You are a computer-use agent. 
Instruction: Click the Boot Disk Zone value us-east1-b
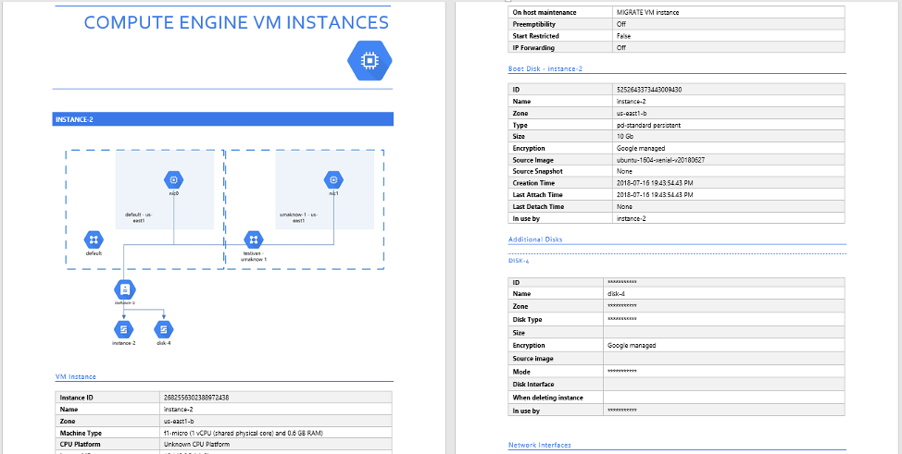pos(631,113)
